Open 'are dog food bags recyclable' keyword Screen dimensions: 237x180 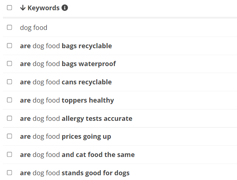click(66, 46)
